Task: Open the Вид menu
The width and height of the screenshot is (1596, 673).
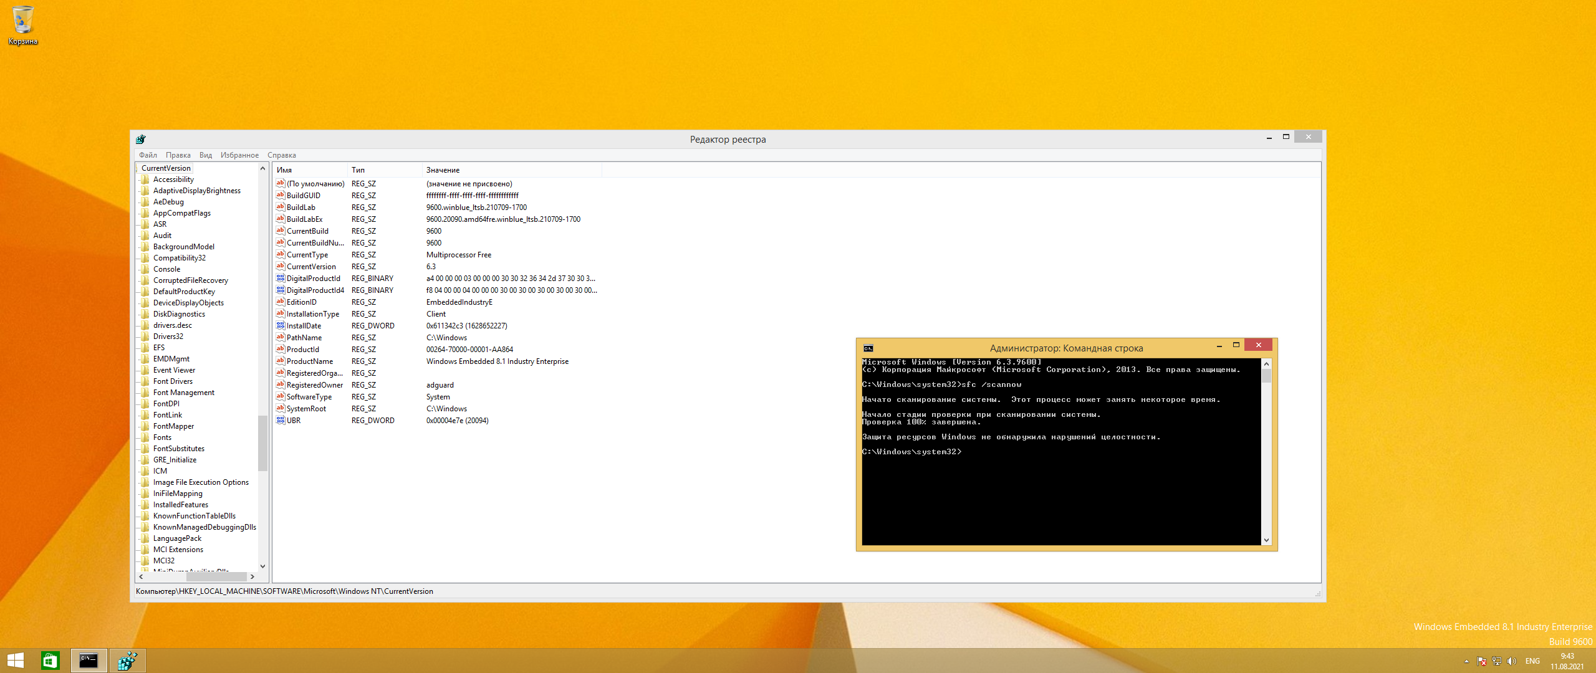Action: click(206, 155)
